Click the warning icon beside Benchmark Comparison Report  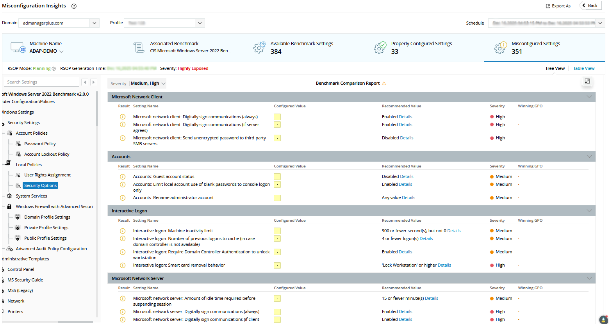pyautogui.click(x=384, y=84)
